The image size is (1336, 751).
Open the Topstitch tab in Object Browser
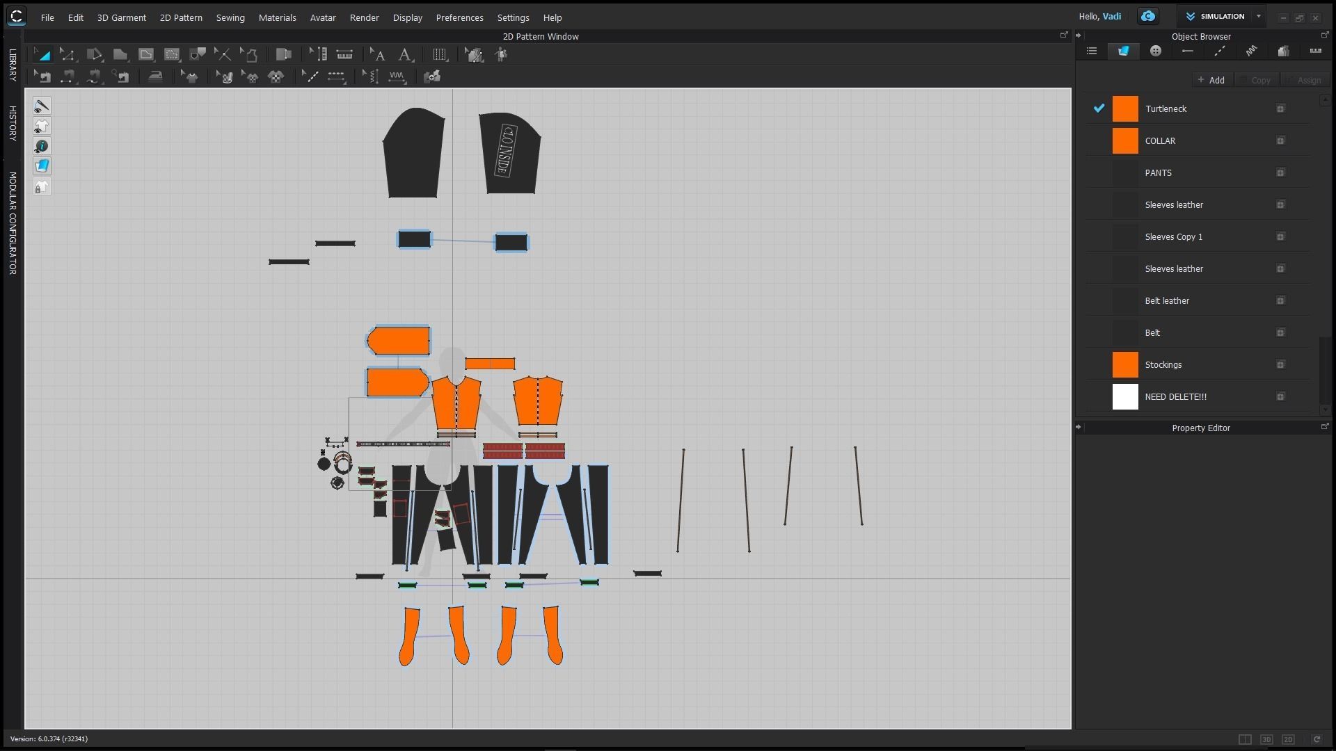click(1219, 51)
